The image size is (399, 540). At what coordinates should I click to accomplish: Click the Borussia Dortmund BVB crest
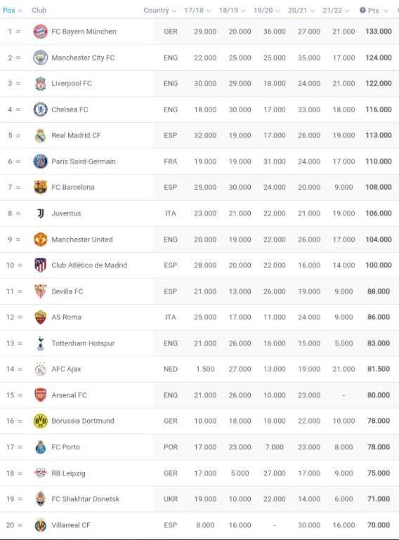click(40, 421)
